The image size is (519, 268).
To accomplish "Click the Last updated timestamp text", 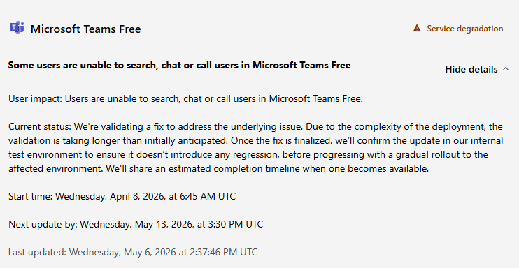I will point(133,252).
